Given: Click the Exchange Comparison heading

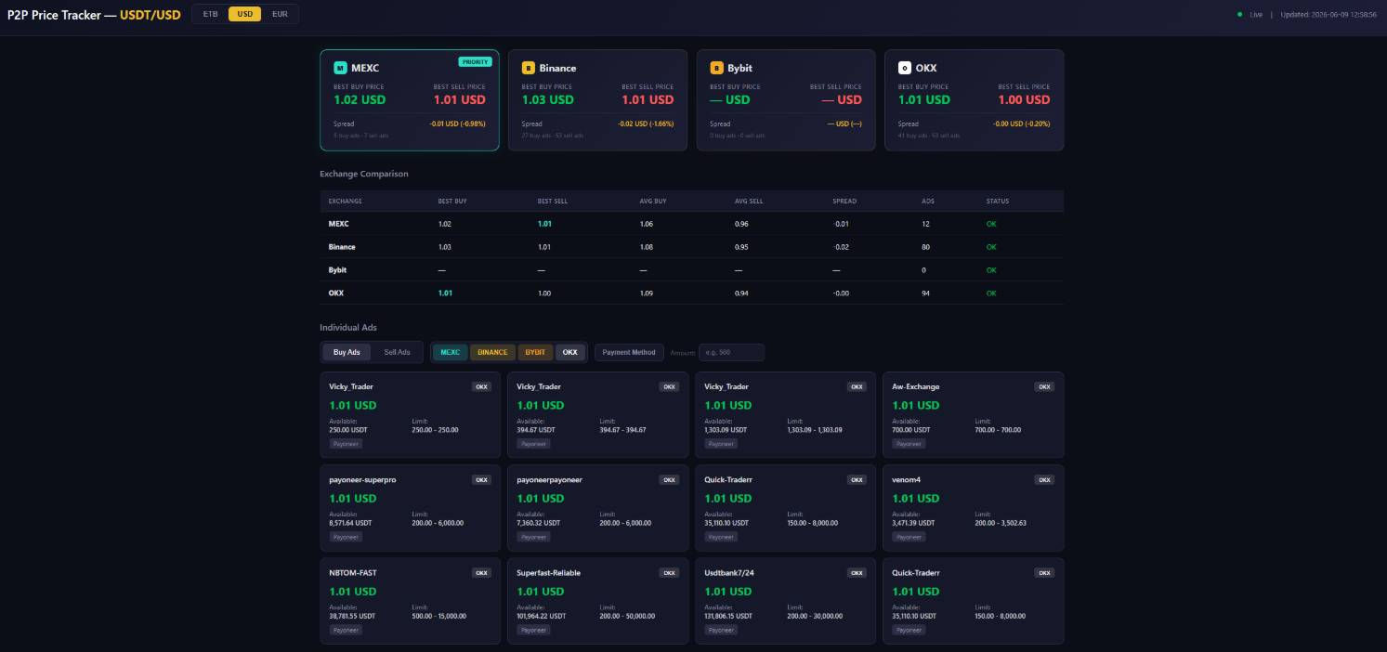Looking at the screenshot, I should coord(364,174).
